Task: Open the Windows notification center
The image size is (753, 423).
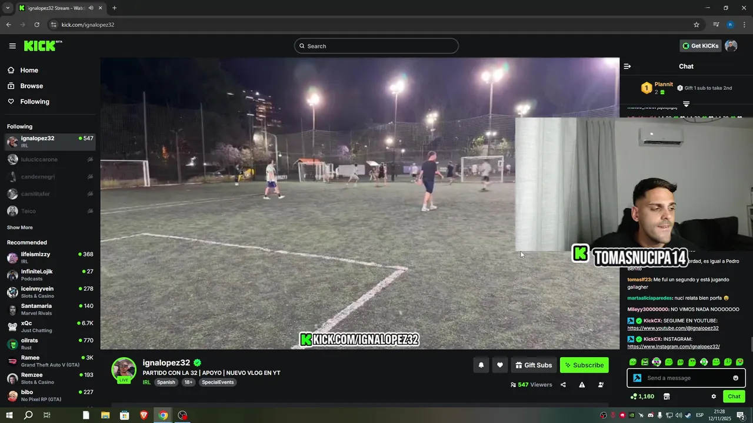Action: click(x=741, y=415)
